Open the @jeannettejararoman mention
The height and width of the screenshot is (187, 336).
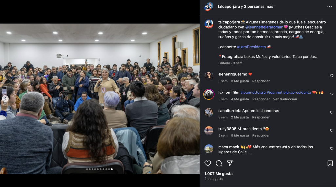[x=264, y=27]
